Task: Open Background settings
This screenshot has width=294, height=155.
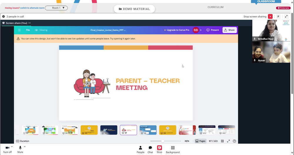Action: [173, 150]
